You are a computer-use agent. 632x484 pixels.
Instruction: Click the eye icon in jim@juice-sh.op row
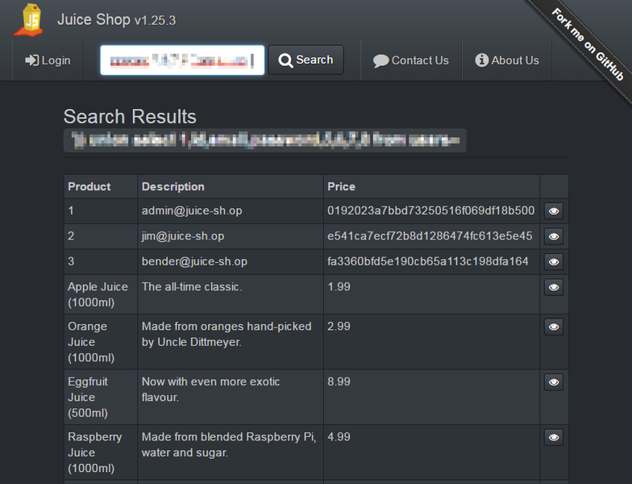(x=554, y=236)
